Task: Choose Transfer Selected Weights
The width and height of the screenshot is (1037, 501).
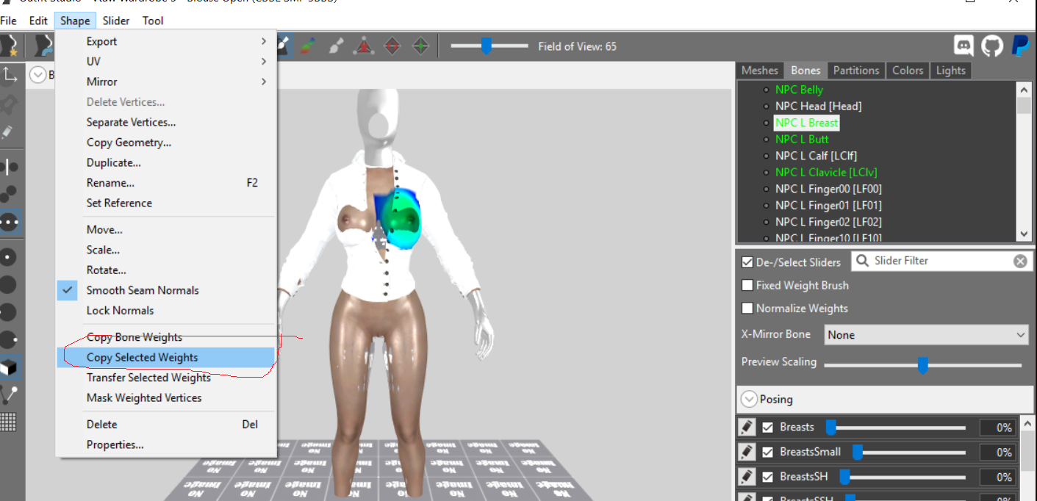Action: [x=166, y=378]
